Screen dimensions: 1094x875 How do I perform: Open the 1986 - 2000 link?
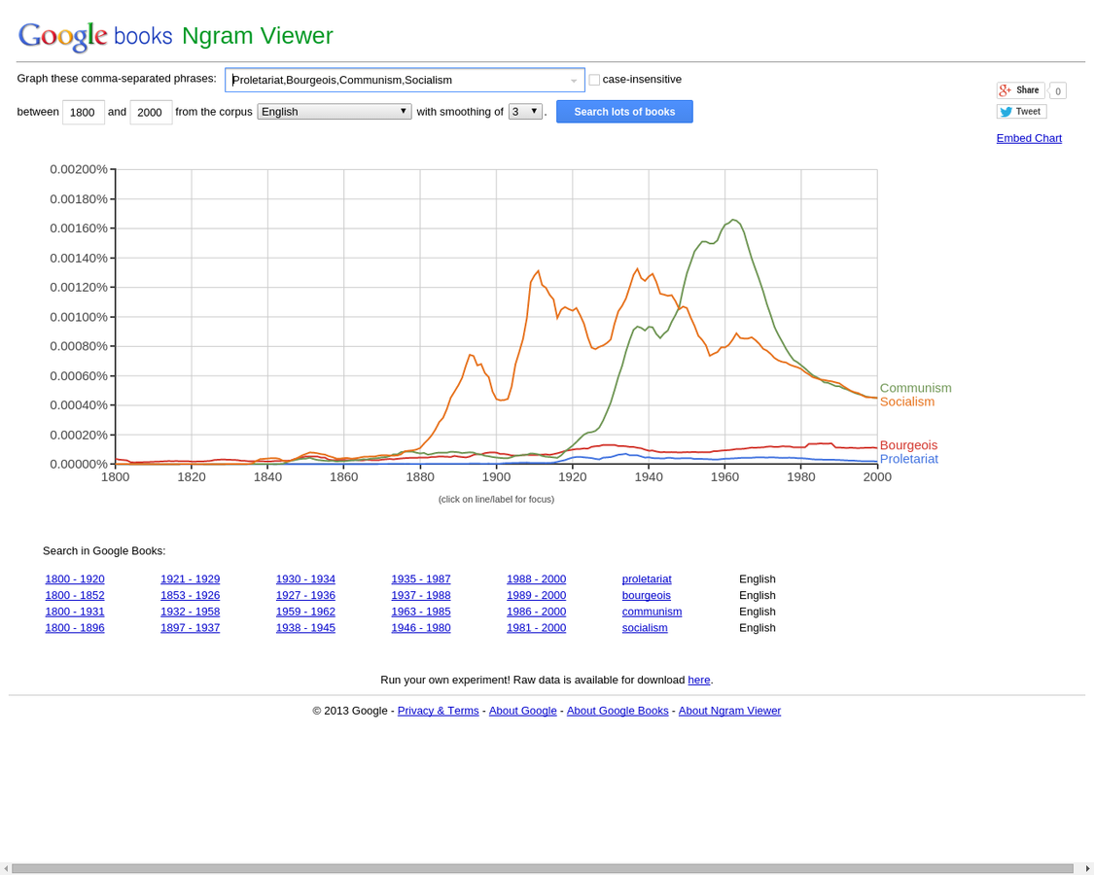point(536,612)
